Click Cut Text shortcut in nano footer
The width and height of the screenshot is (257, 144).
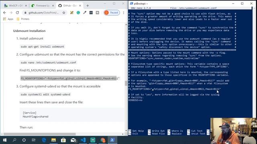click(x=195, y=131)
